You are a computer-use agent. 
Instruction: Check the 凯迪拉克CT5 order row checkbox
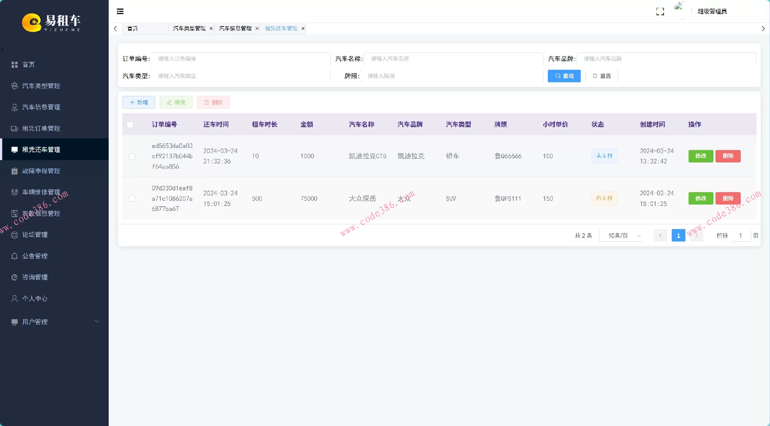132,156
